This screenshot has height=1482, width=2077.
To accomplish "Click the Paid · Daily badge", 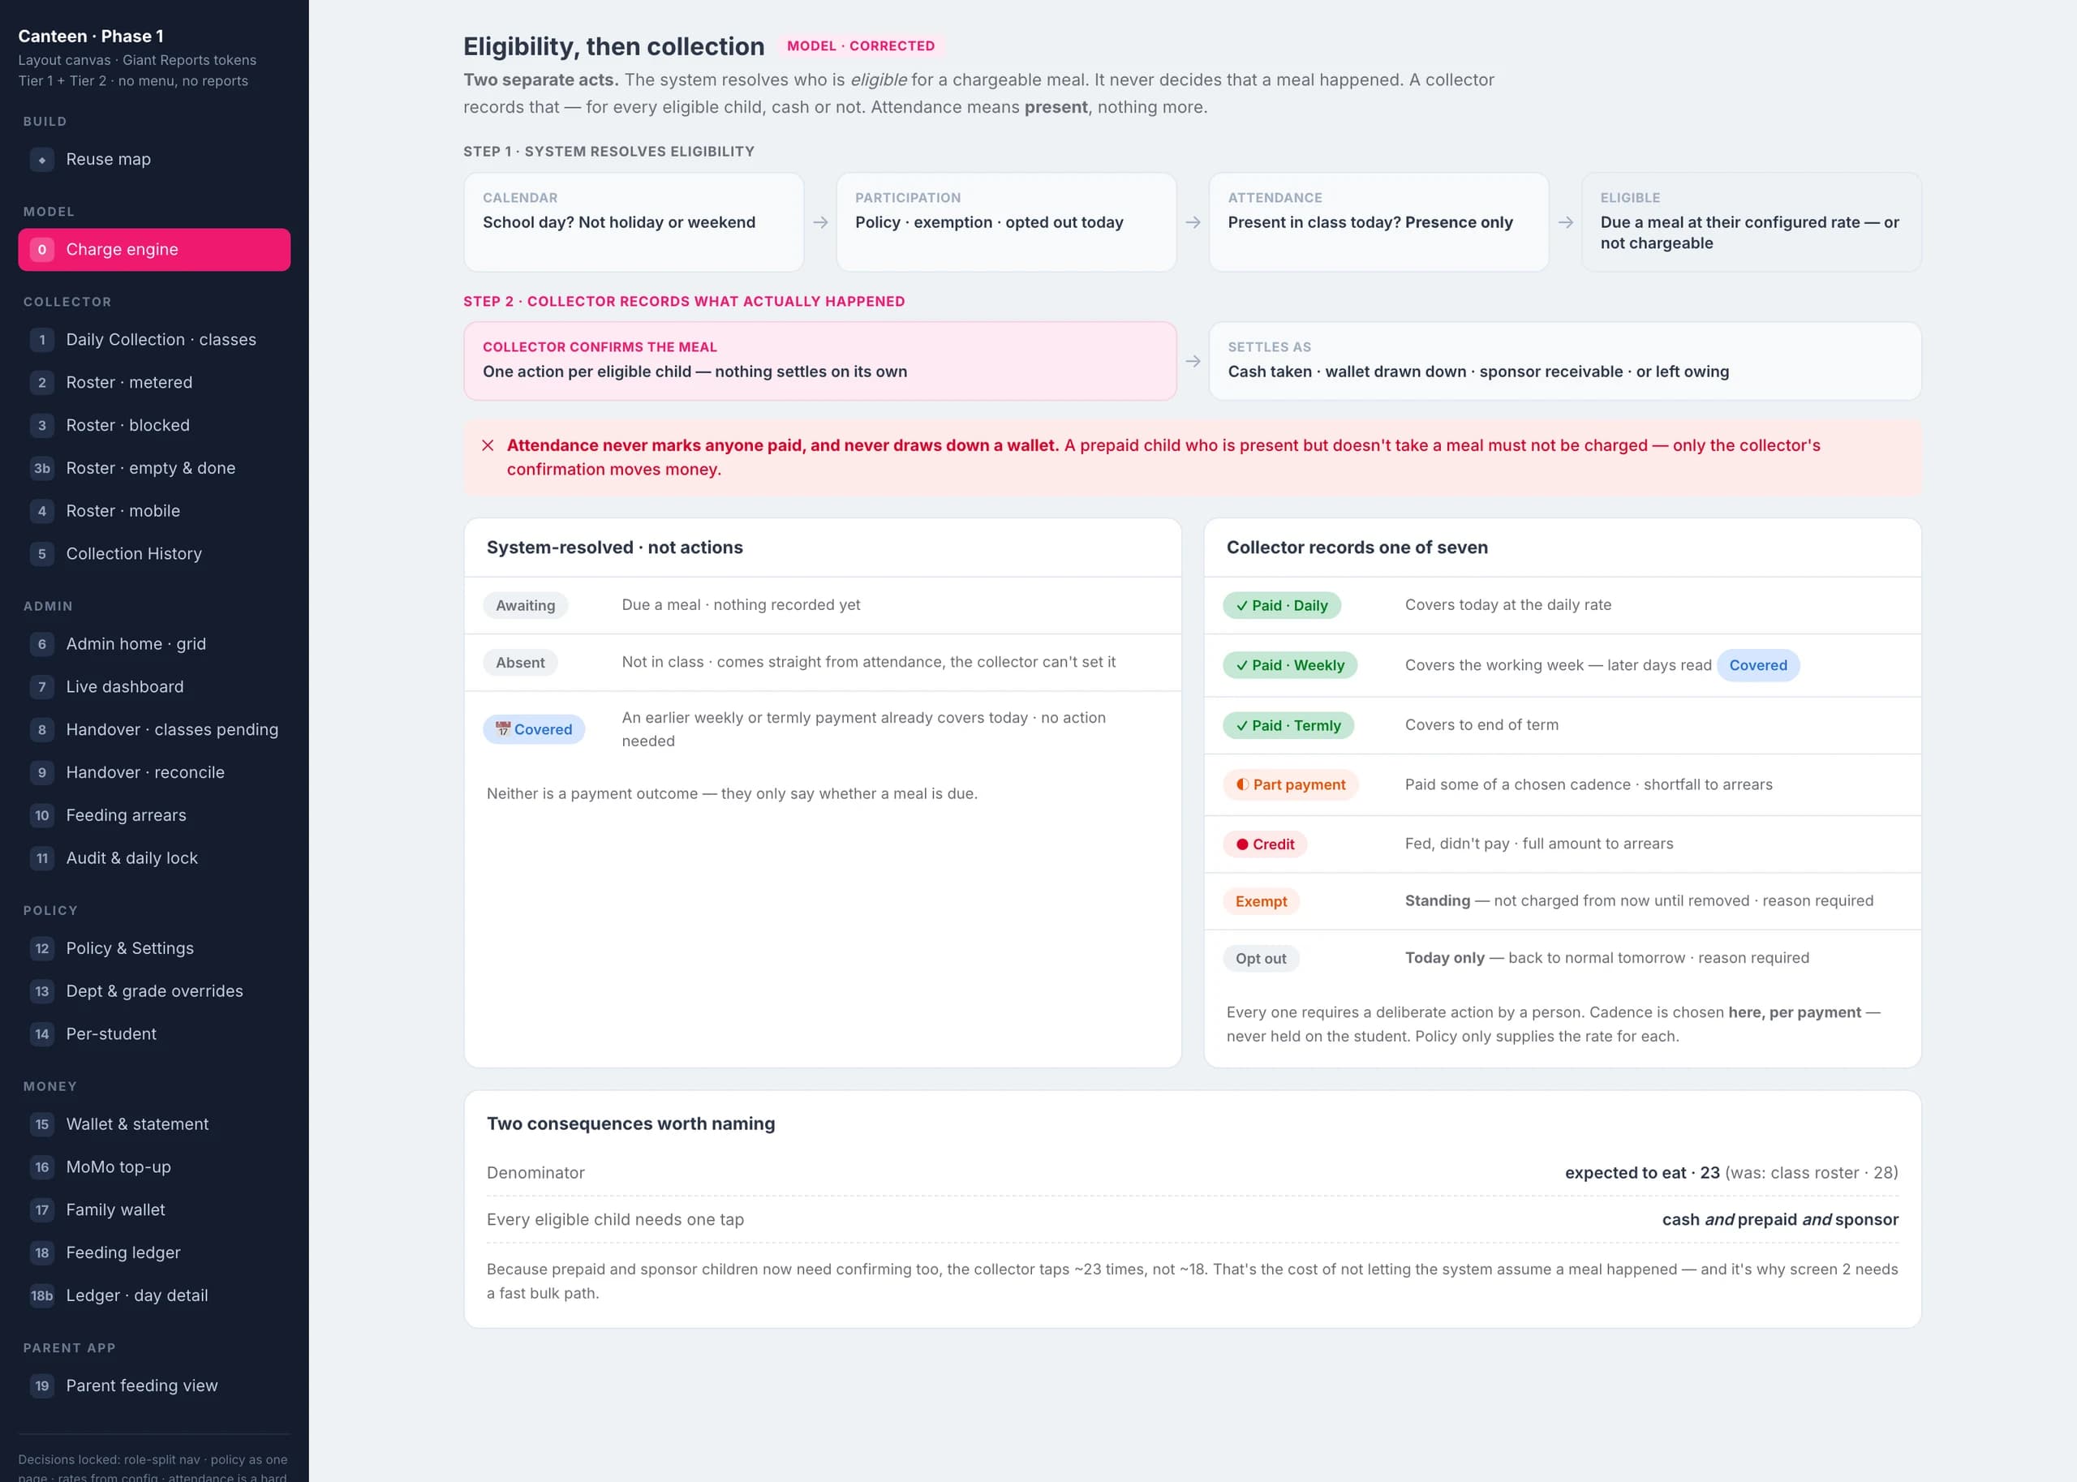I will point(1281,606).
